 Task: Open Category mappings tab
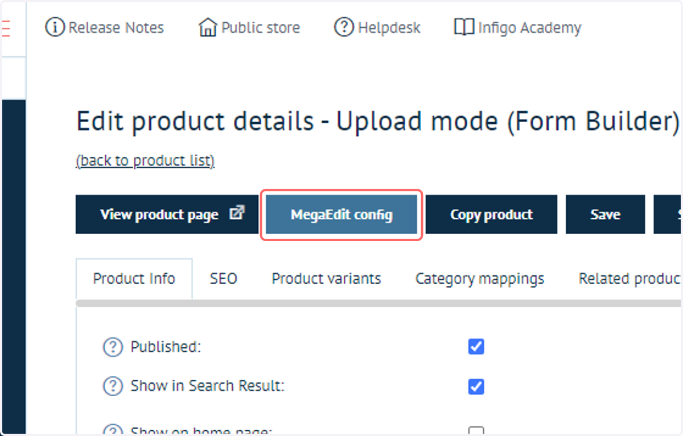tap(480, 279)
